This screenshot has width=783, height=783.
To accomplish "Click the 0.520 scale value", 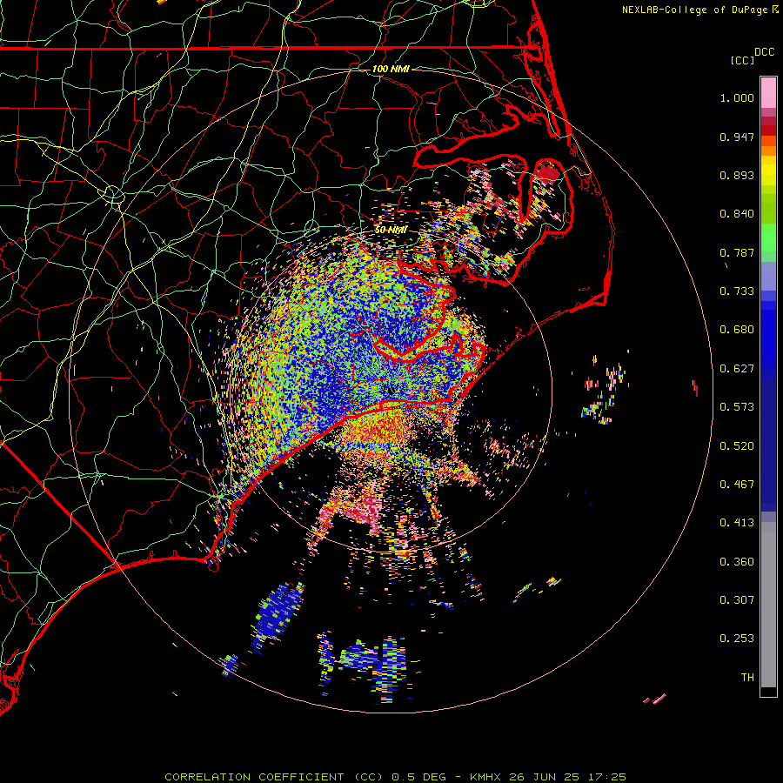I will point(737,446).
